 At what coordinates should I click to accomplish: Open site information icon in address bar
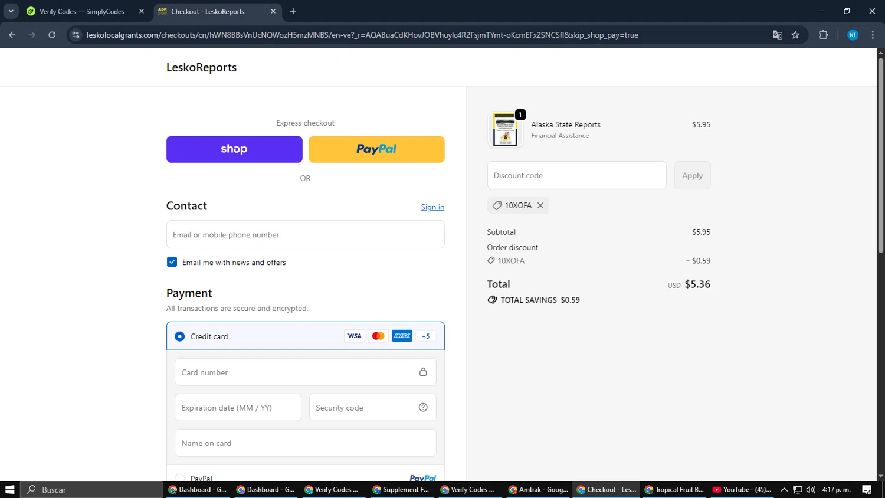[x=76, y=35]
